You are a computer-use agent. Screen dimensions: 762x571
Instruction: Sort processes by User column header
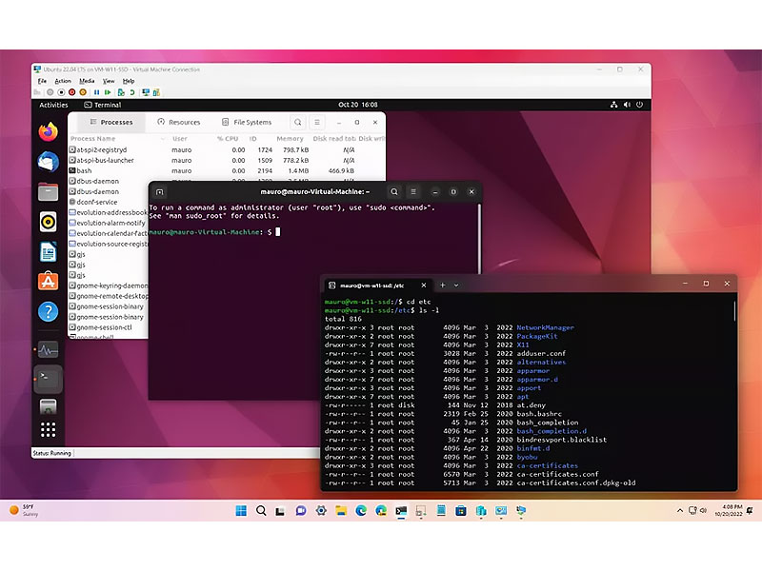coord(180,139)
